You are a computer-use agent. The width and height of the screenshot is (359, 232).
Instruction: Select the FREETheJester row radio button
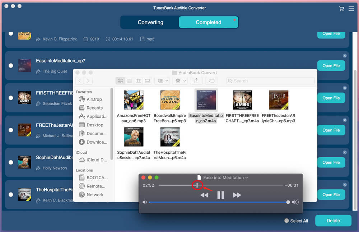(11, 130)
